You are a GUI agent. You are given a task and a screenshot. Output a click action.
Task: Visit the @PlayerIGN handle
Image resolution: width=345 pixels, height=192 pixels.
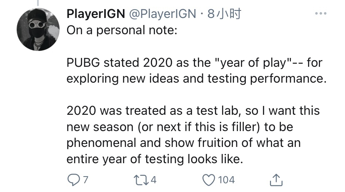[162, 14]
